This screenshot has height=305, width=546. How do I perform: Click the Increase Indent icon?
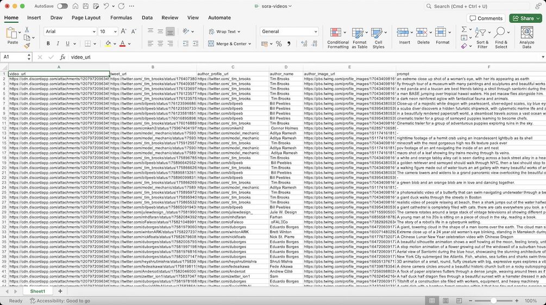click(x=196, y=43)
